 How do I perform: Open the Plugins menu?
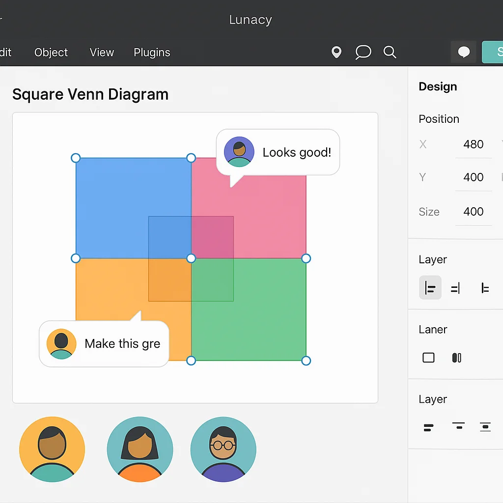coord(151,53)
